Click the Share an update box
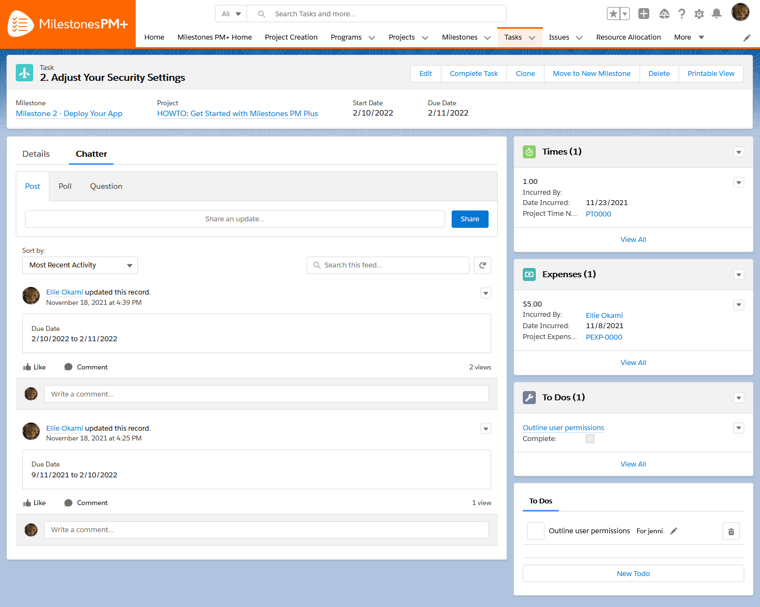 (x=235, y=219)
